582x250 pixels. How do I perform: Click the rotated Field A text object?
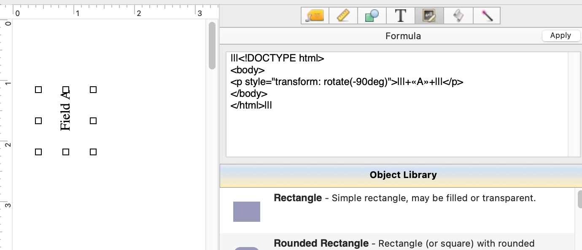pos(65,110)
